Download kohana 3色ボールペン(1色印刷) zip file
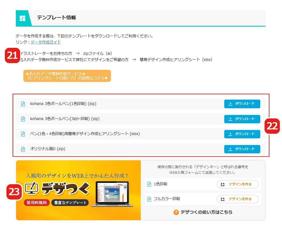Viewport: 282px width, 239px height. 242,104
